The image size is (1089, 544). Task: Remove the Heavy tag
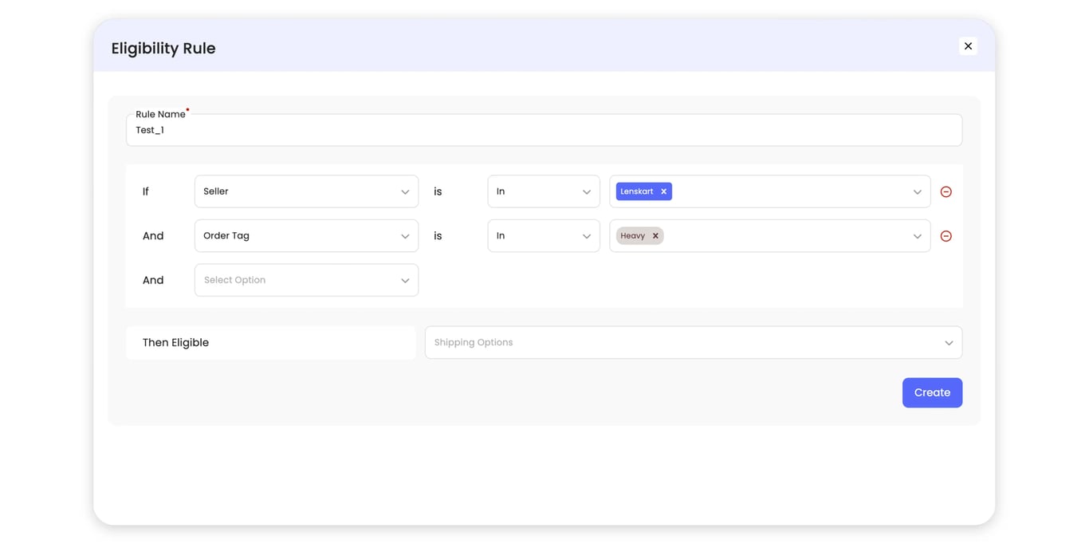click(655, 235)
